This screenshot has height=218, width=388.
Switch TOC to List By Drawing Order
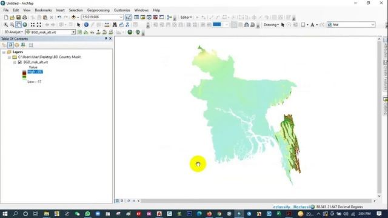(4, 45)
